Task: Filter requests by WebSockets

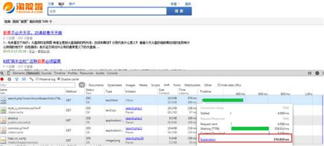Action: click(192, 85)
